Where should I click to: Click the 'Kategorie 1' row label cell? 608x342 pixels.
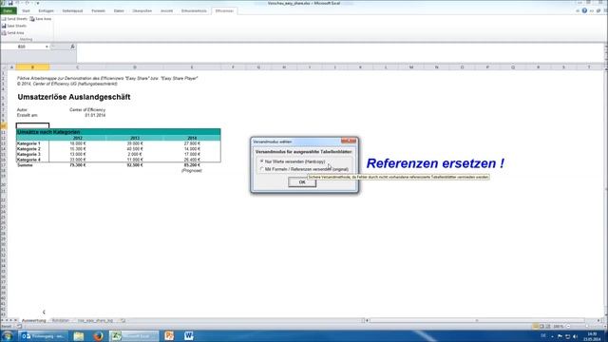click(28, 143)
